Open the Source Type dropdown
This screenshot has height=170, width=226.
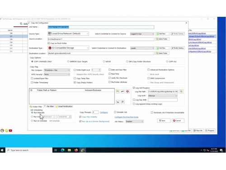pos(68,34)
